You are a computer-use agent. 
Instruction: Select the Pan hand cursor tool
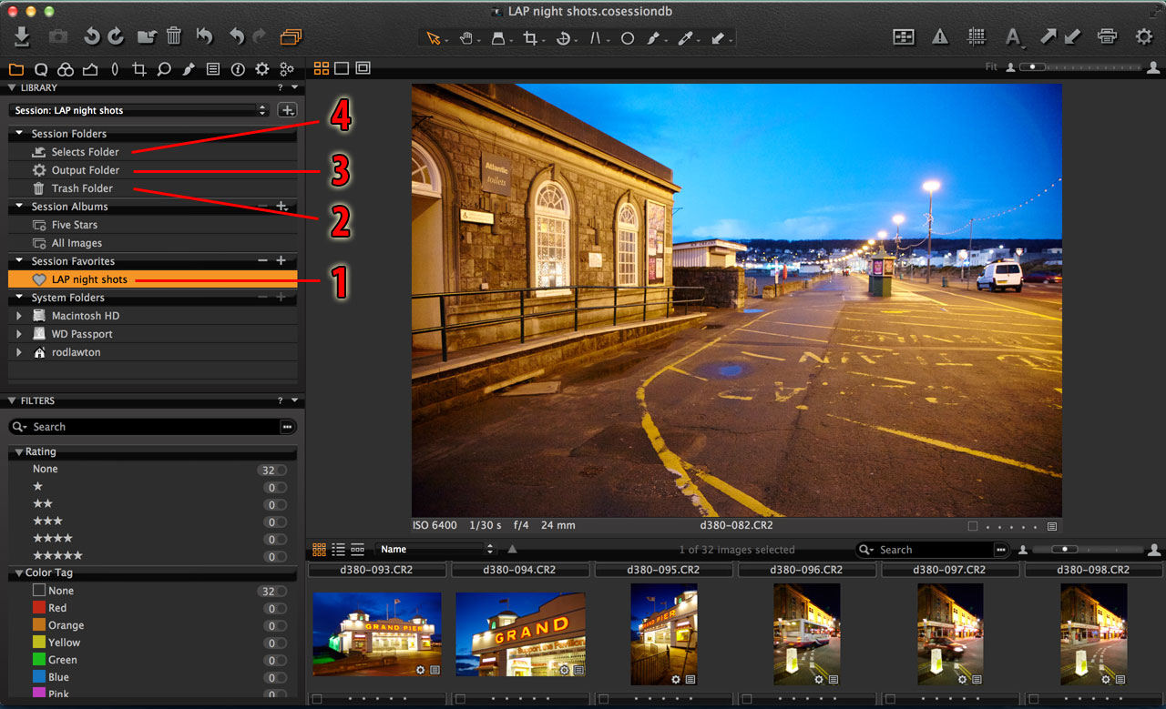click(x=466, y=38)
